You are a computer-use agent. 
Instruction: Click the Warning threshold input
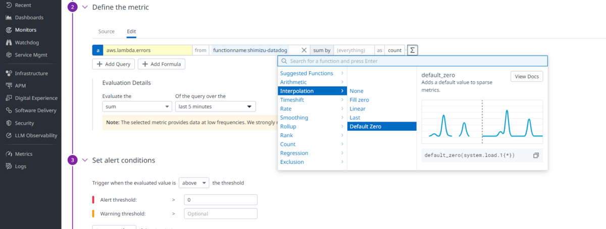(221, 214)
